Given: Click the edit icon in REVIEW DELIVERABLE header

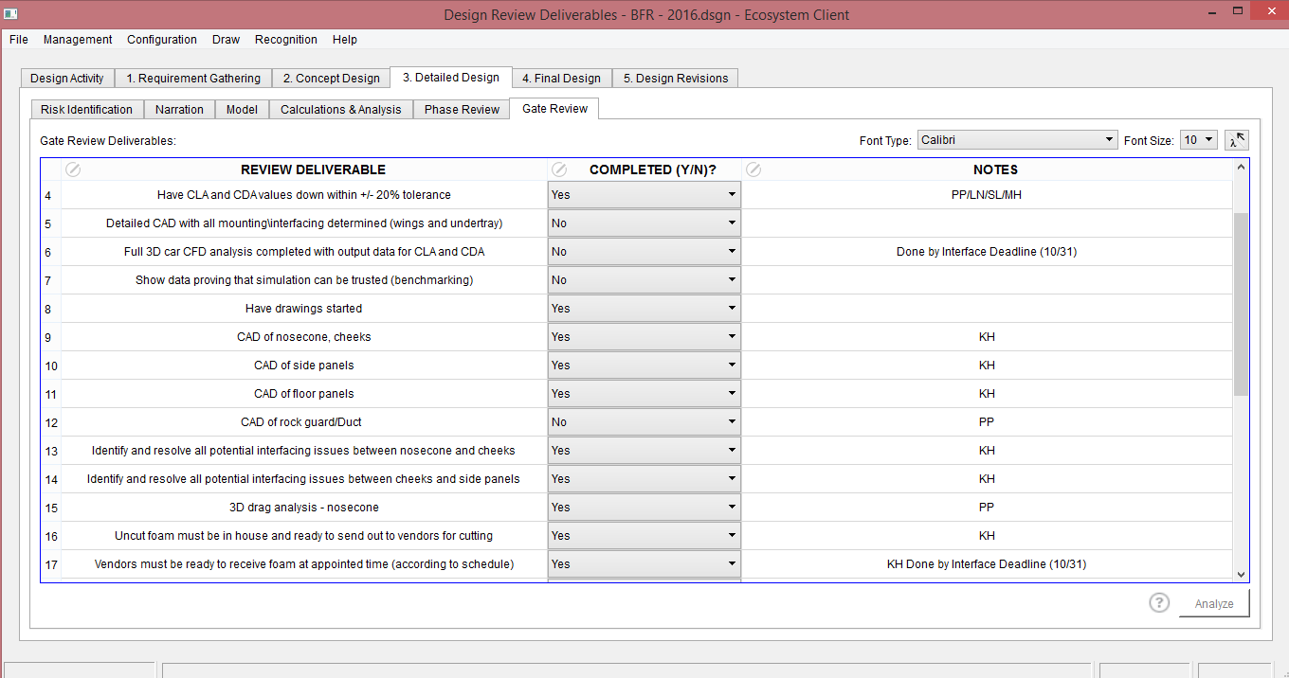Looking at the screenshot, I should pos(73,169).
